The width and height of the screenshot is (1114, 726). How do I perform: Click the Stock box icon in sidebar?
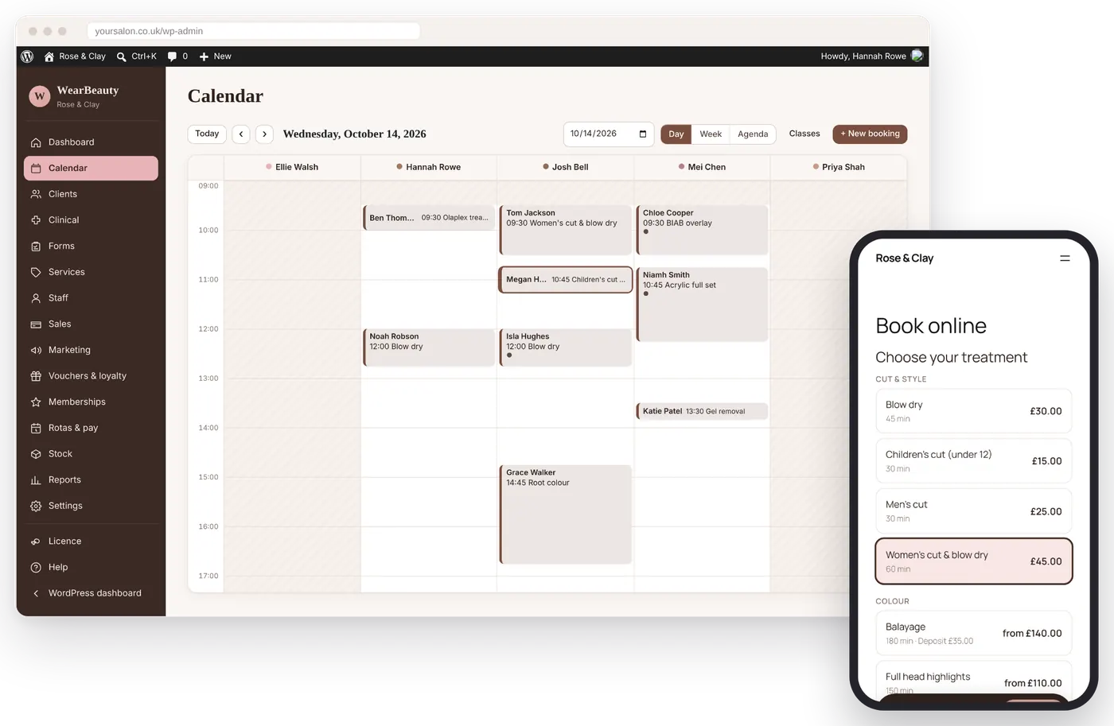[36, 454]
